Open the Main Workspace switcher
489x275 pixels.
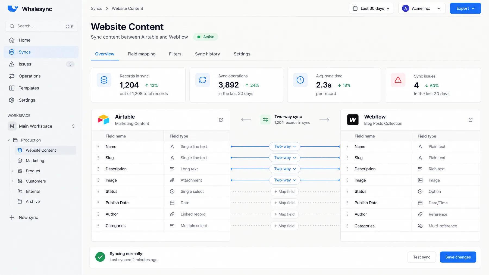tap(42, 126)
